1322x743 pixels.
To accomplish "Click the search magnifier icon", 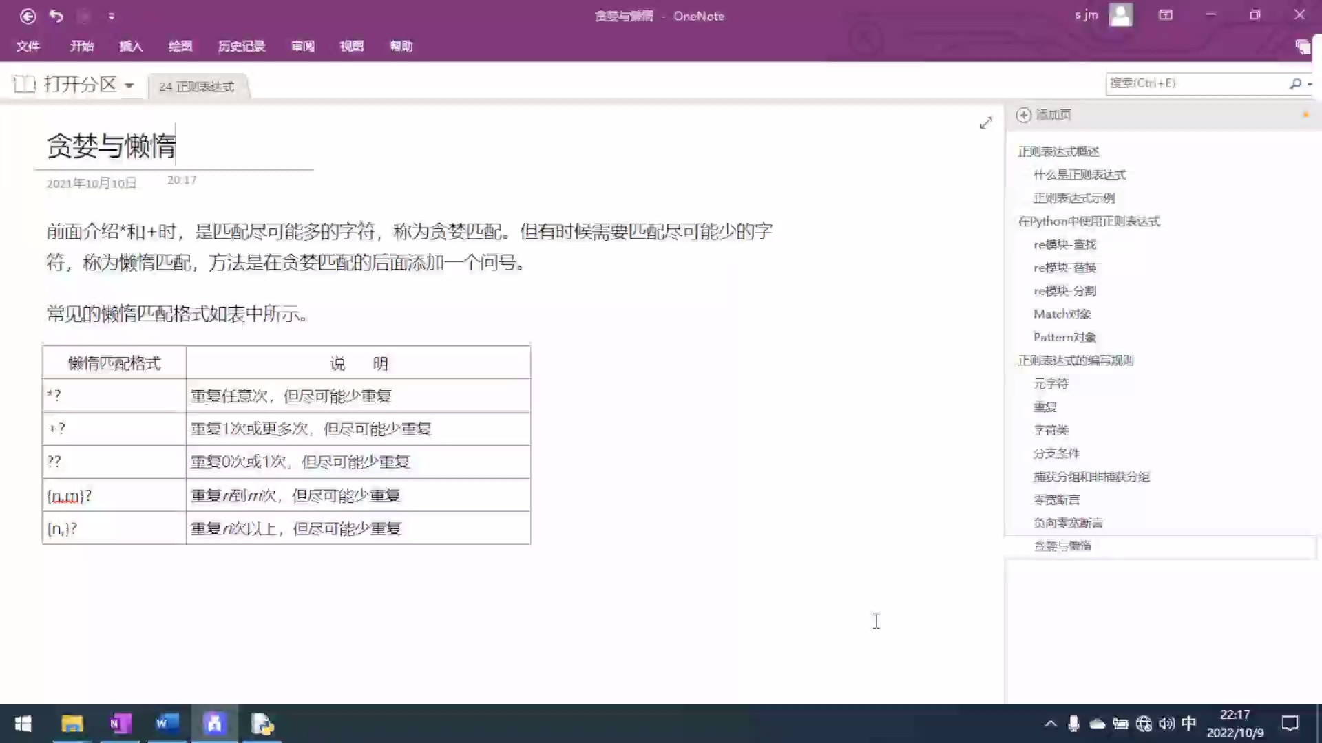I will click(1294, 83).
